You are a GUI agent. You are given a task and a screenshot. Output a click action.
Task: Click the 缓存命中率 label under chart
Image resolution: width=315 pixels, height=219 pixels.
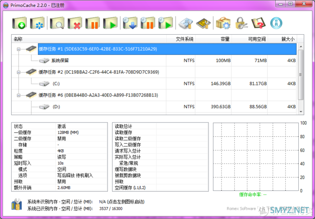pos(253,195)
